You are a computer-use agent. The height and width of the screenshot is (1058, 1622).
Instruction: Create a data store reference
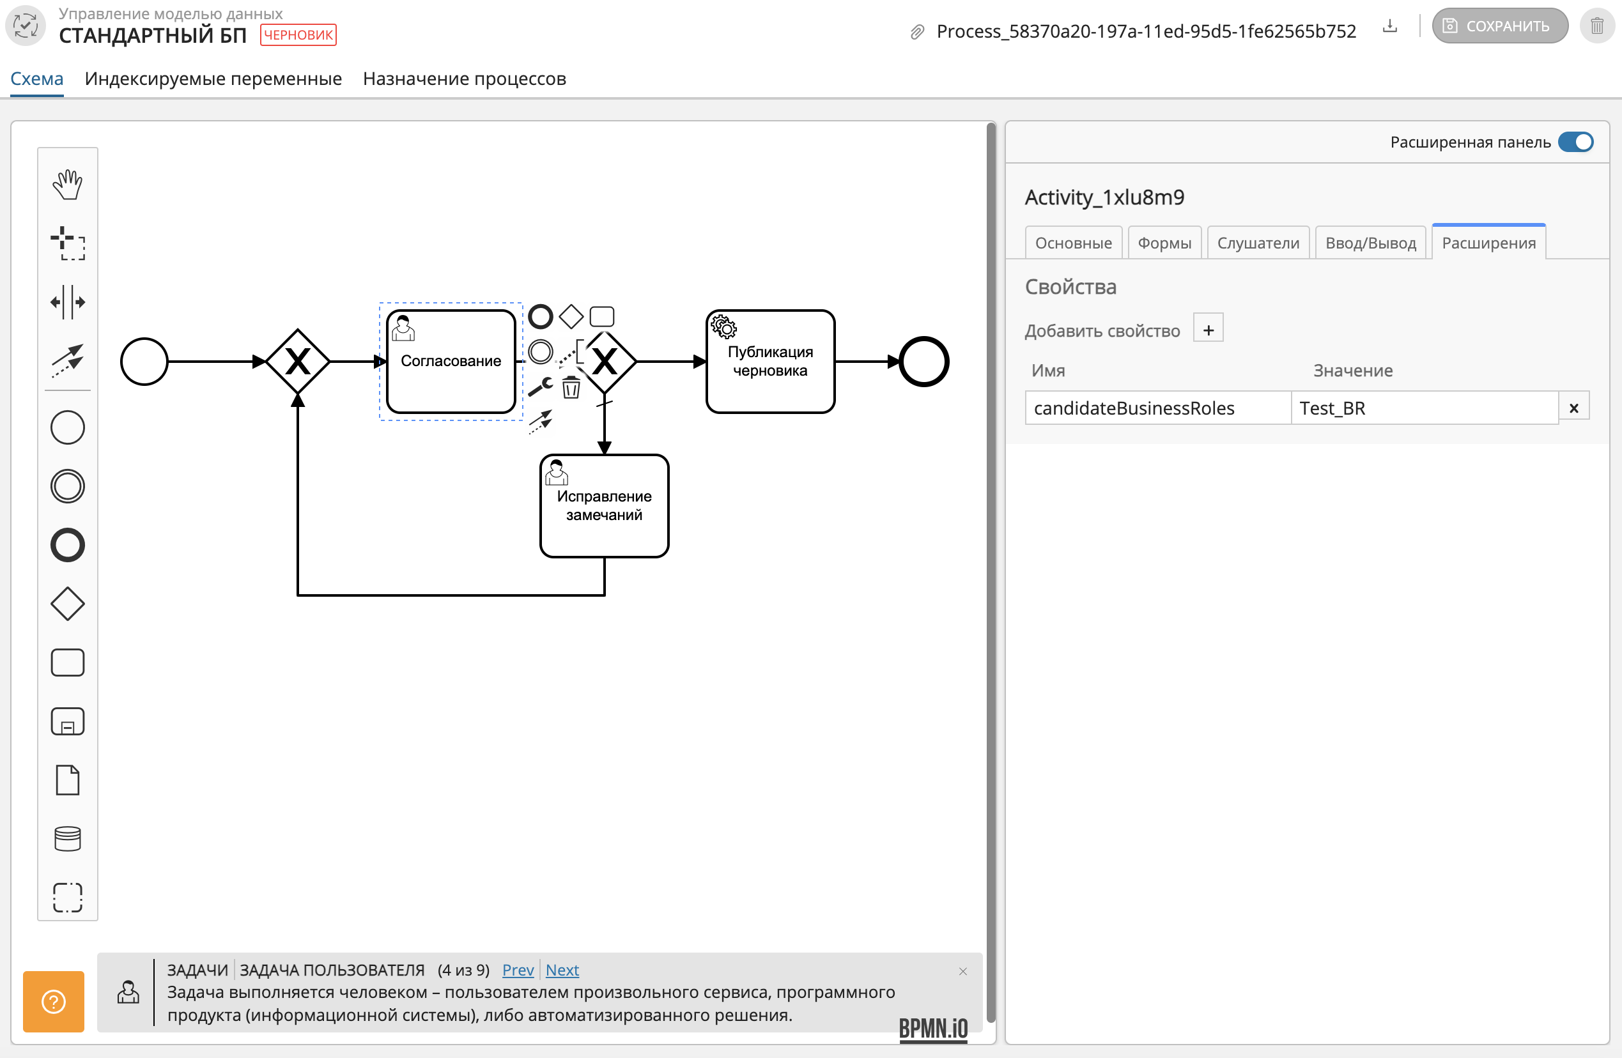click(x=68, y=839)
